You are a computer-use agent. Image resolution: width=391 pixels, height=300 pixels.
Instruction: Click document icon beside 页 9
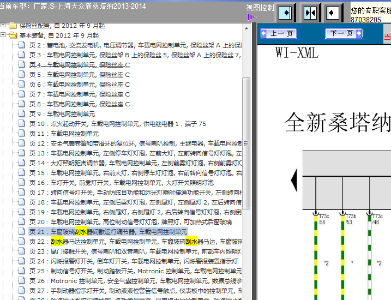(22, 113)
